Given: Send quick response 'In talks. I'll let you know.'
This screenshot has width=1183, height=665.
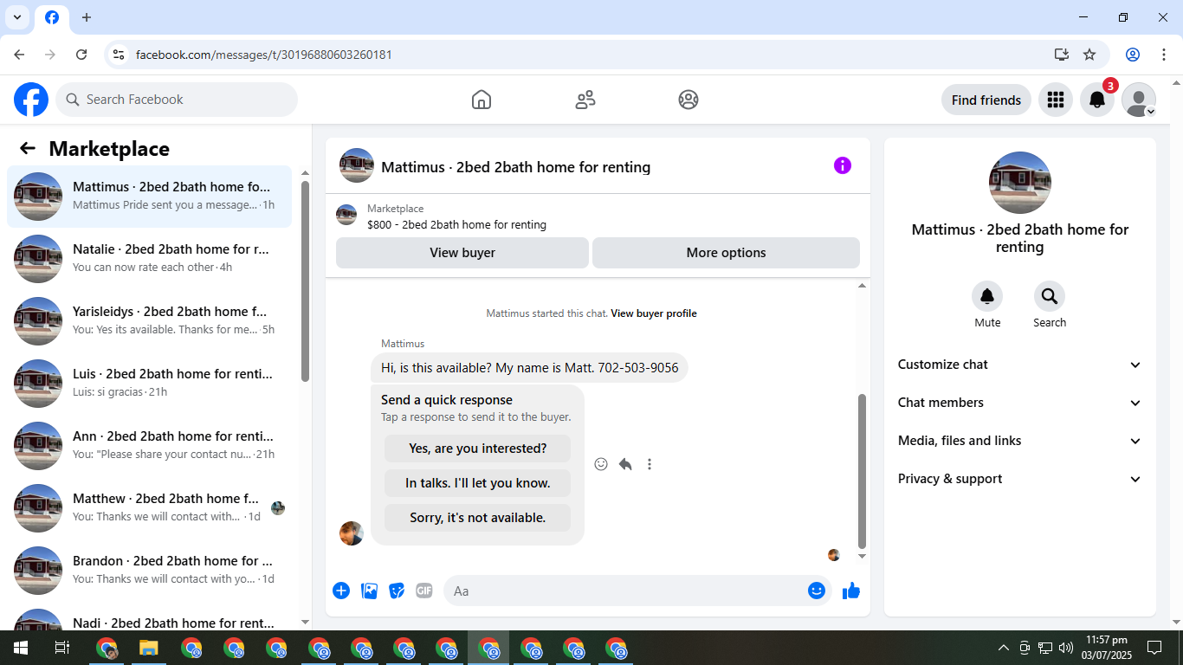Looking at the screenshot, I should [x=478, y=483].
